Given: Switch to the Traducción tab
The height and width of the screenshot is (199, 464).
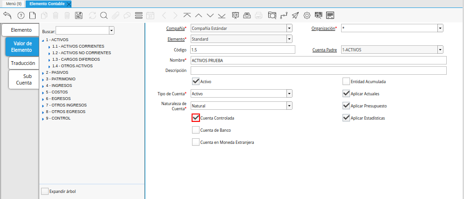Looking at the screenshot, I should (x=23, y=63).
